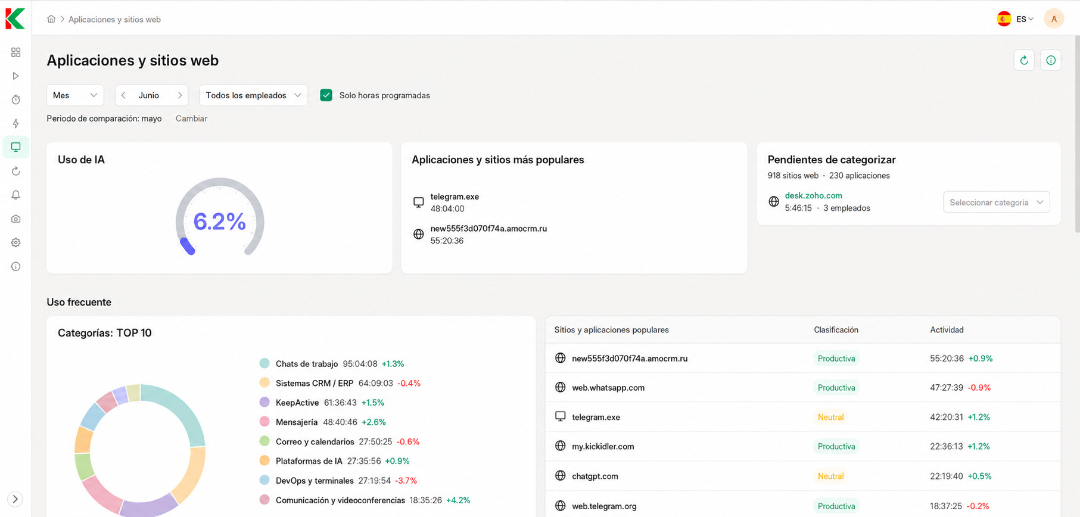Select Comunicación y videoconferencias legend entry

click(365, 500)
